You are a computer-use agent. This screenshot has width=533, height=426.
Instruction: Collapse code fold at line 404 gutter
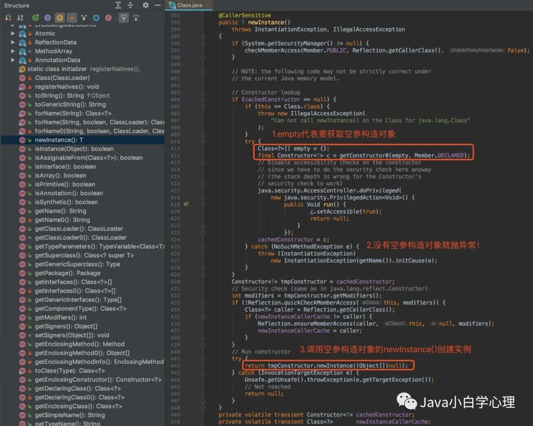pyautogui.click(x=202, y=99)
